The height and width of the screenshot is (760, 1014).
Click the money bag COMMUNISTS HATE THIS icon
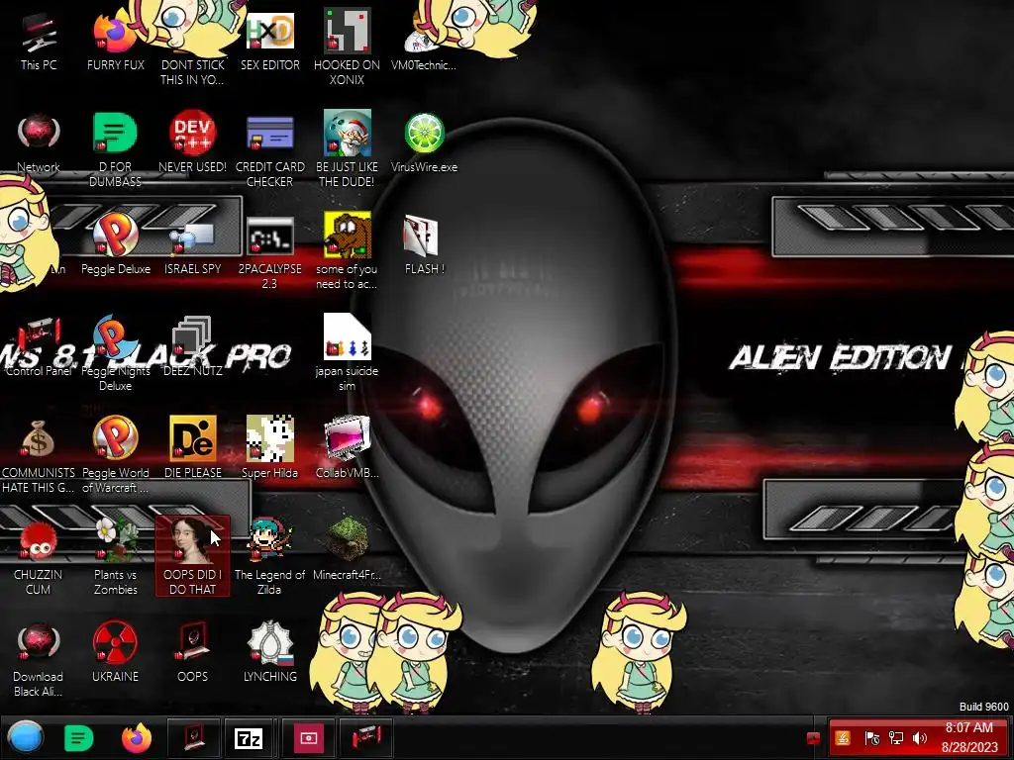pos(39,456)
